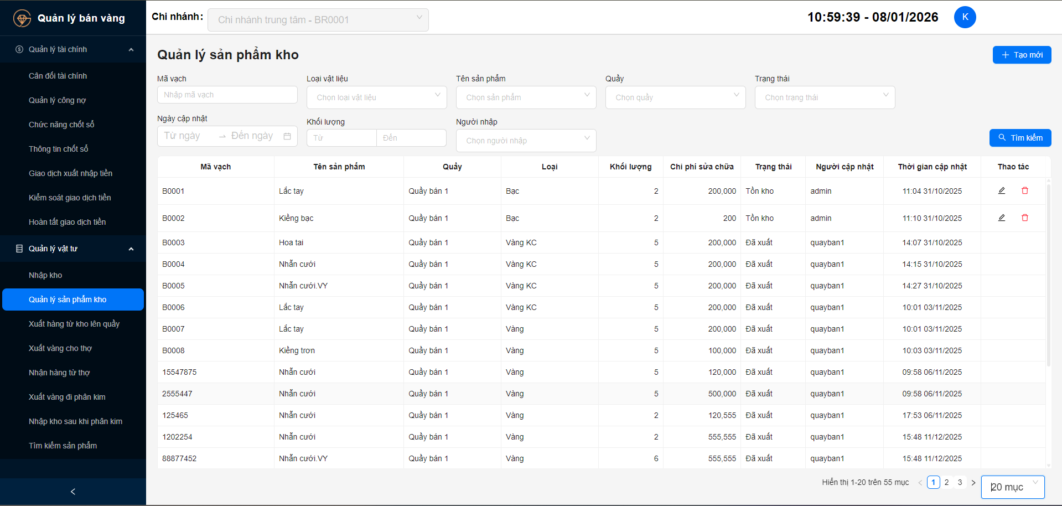Click the edit pencil icon for B0001
The height and width of the screenshot is (506, 1062).
click(x=1001, y=191)
